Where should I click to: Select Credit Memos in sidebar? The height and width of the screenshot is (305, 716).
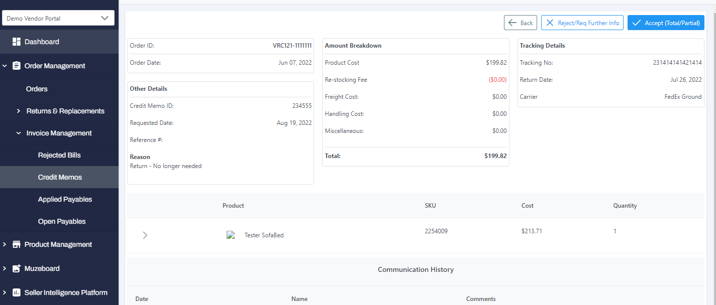[59, 177]
